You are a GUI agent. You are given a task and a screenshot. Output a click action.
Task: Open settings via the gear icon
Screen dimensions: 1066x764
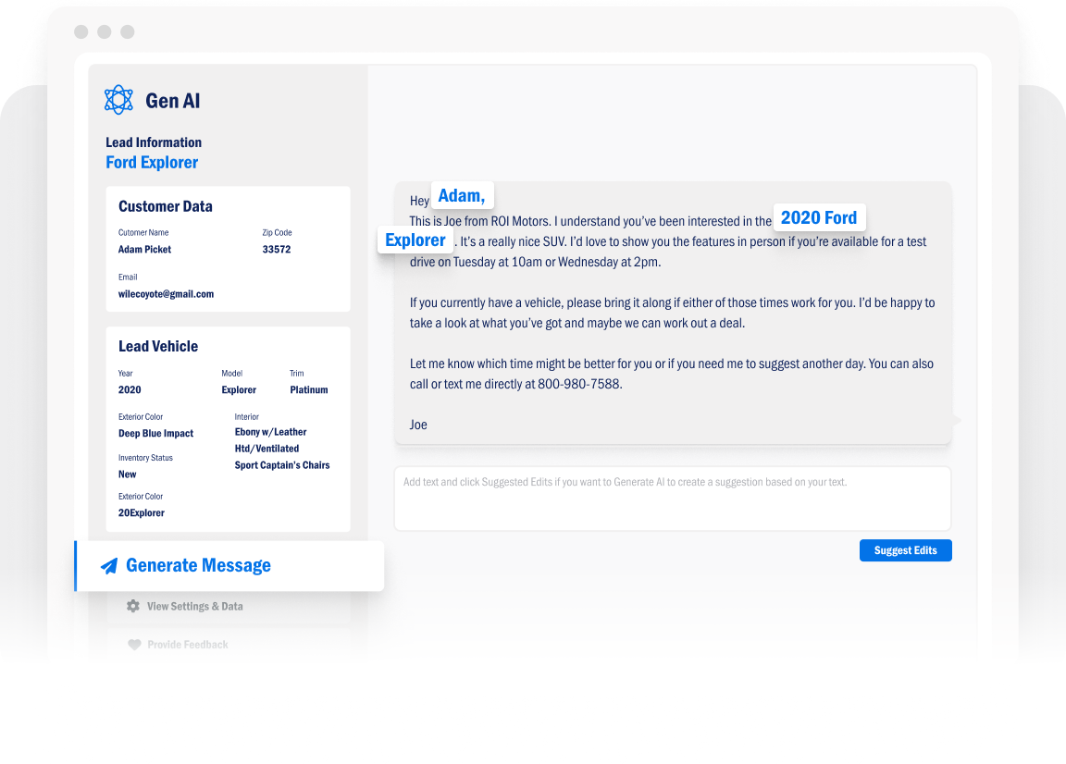point(133,606)
